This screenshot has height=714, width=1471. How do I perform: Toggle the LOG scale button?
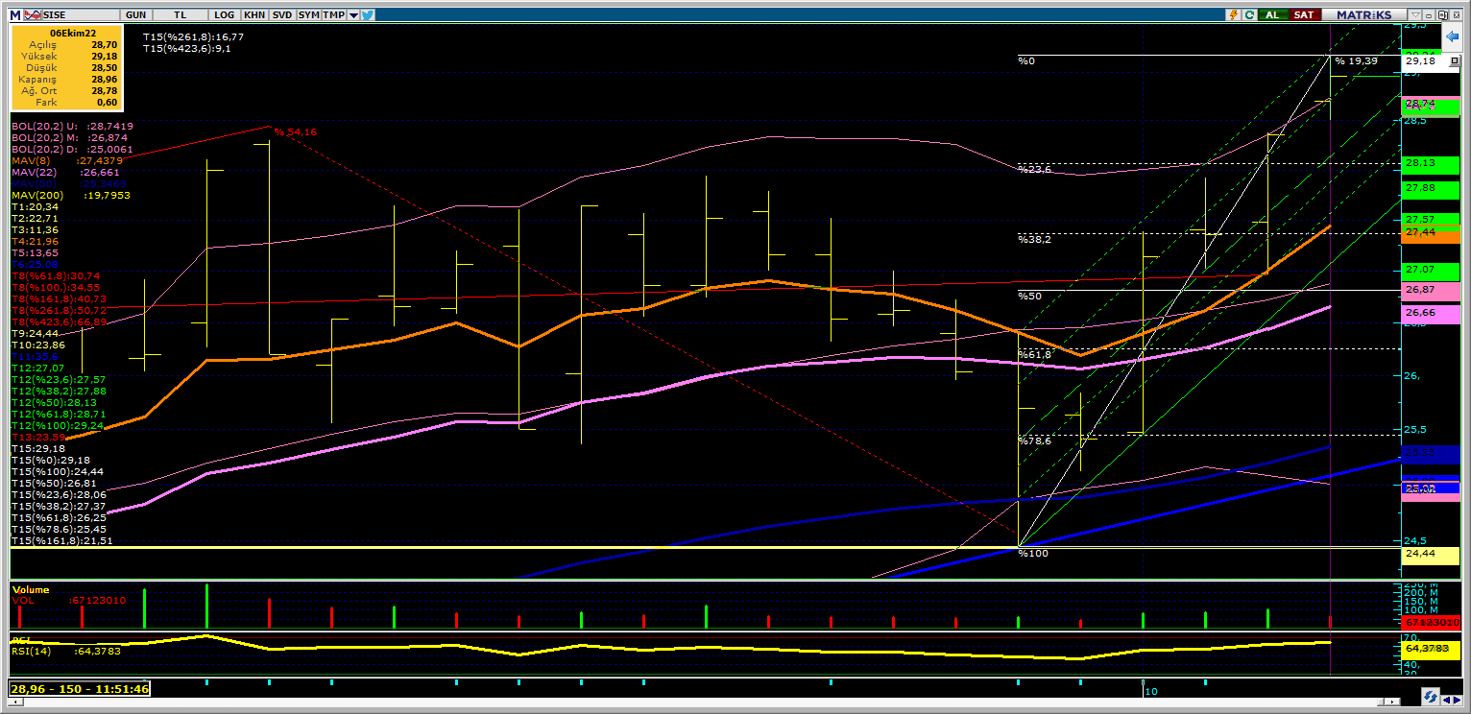(x=225, y=15)
